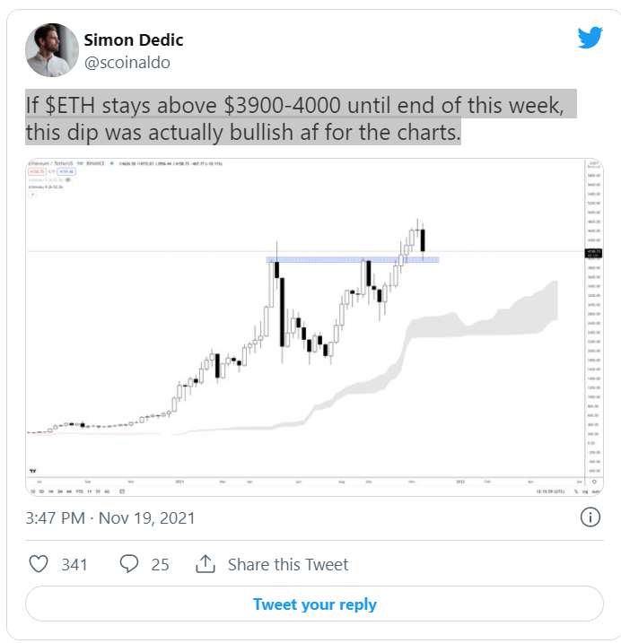This screenshot has height=643, width=621.
Task: Click the share upload arrow icon
Action: pyautogui.click(x=206, y=563)
